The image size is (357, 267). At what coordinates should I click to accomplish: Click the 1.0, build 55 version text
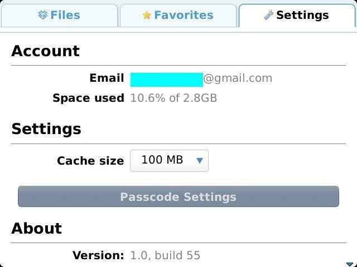coord(165,256)
